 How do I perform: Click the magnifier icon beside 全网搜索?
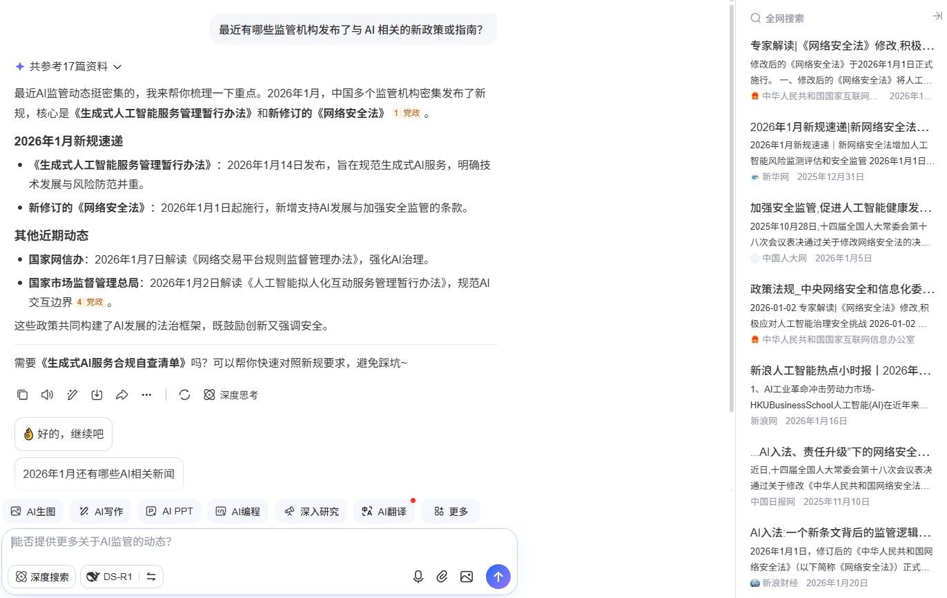[756, 18]
